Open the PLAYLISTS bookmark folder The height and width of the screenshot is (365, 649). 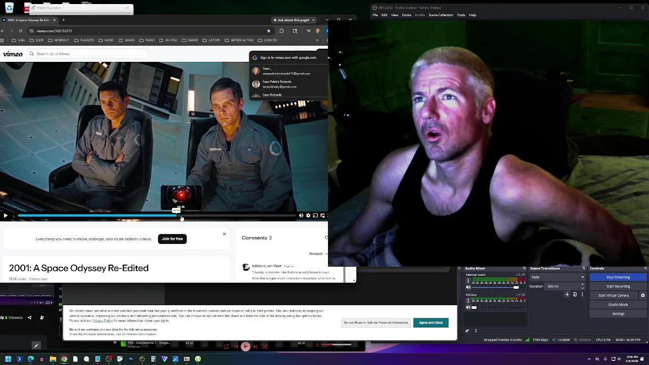coord(84,40)
